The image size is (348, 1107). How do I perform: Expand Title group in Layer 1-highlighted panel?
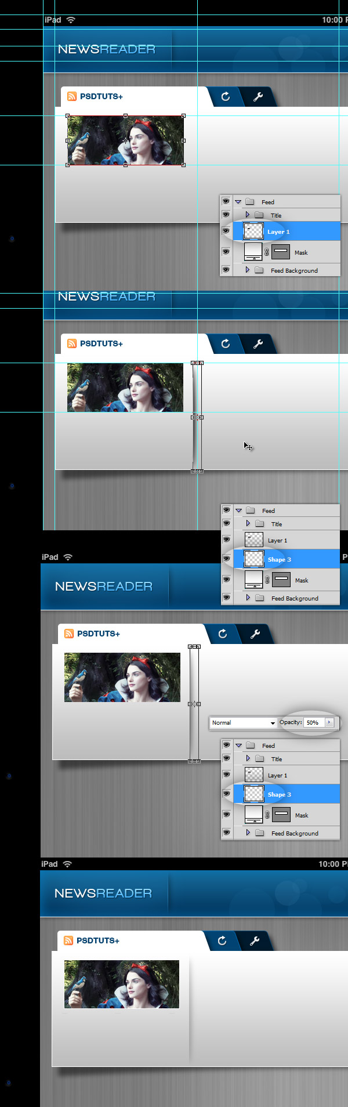[x=247, y=215]
